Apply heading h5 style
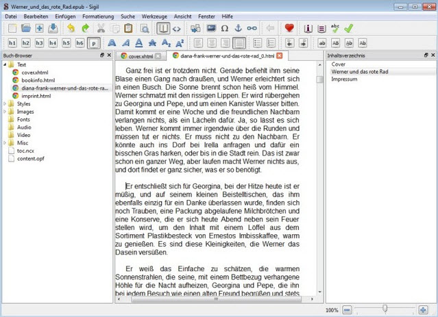Viewport: 438px width, 317px height. (66, 43)
